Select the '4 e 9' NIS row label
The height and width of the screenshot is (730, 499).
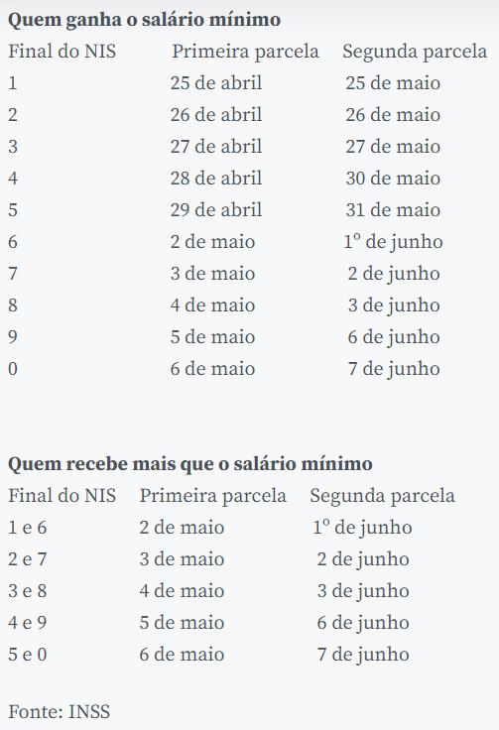click(x=28, y=623)
